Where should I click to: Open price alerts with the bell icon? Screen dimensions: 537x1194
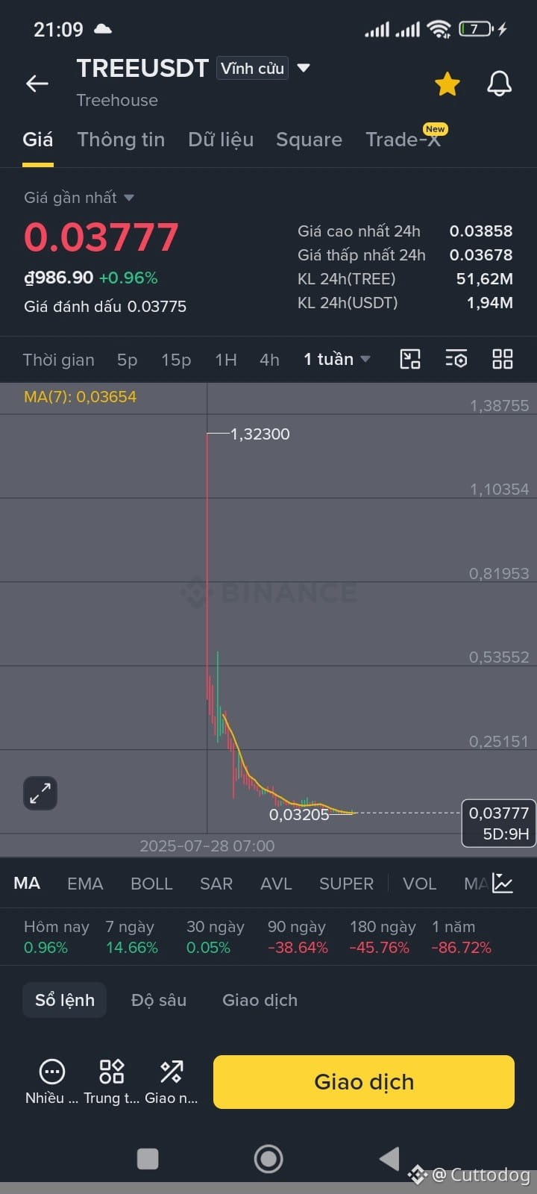click(500, 84)
